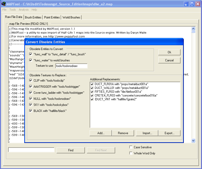Close the MAPFool window

(198, 4)
